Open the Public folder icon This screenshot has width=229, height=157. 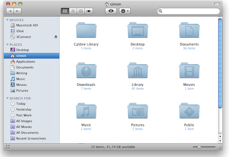click(189, 111)
